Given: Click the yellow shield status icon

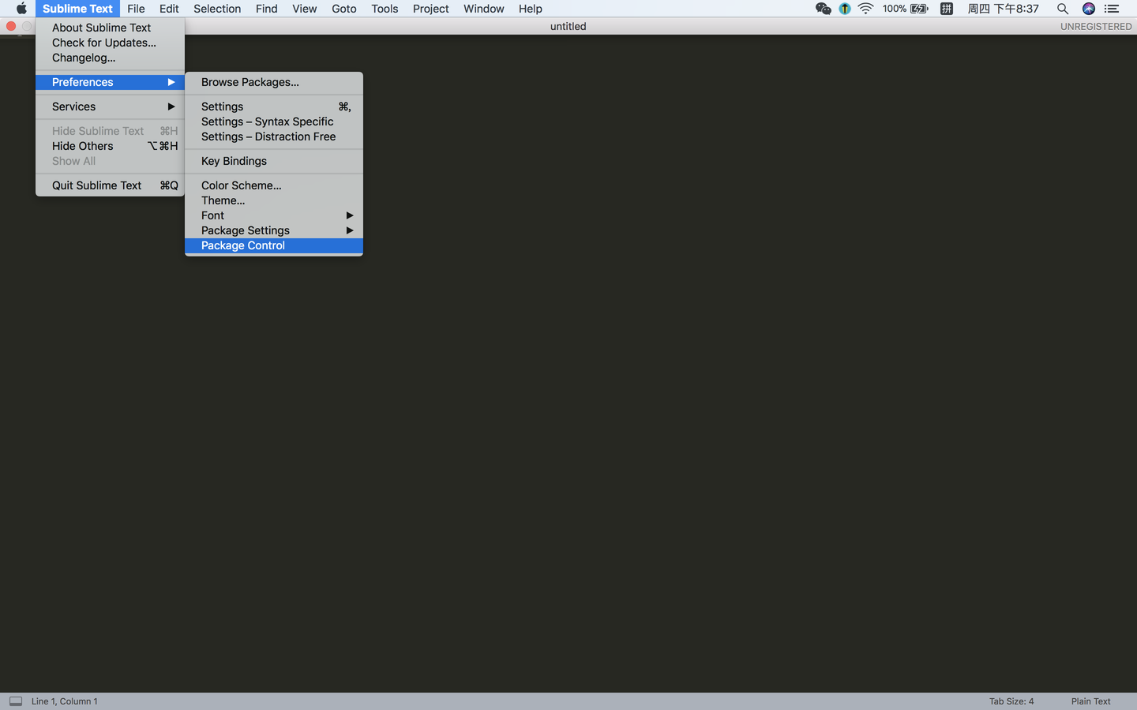Looking at the screenshot, I should click(844, 9).
